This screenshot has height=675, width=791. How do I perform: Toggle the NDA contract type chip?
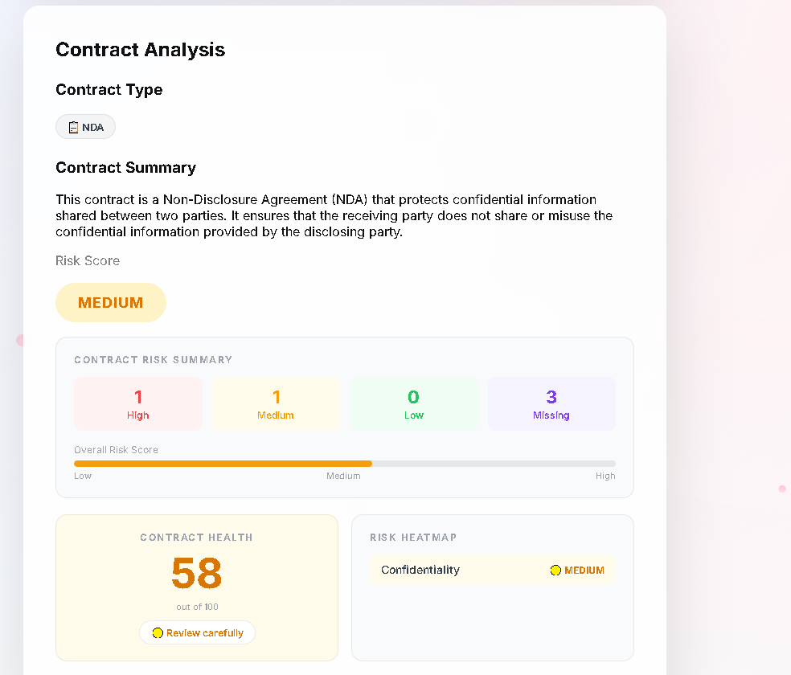(85, 126)
